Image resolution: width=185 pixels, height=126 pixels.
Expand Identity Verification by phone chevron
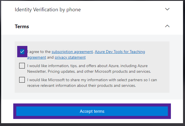click(x=167, y=9)
